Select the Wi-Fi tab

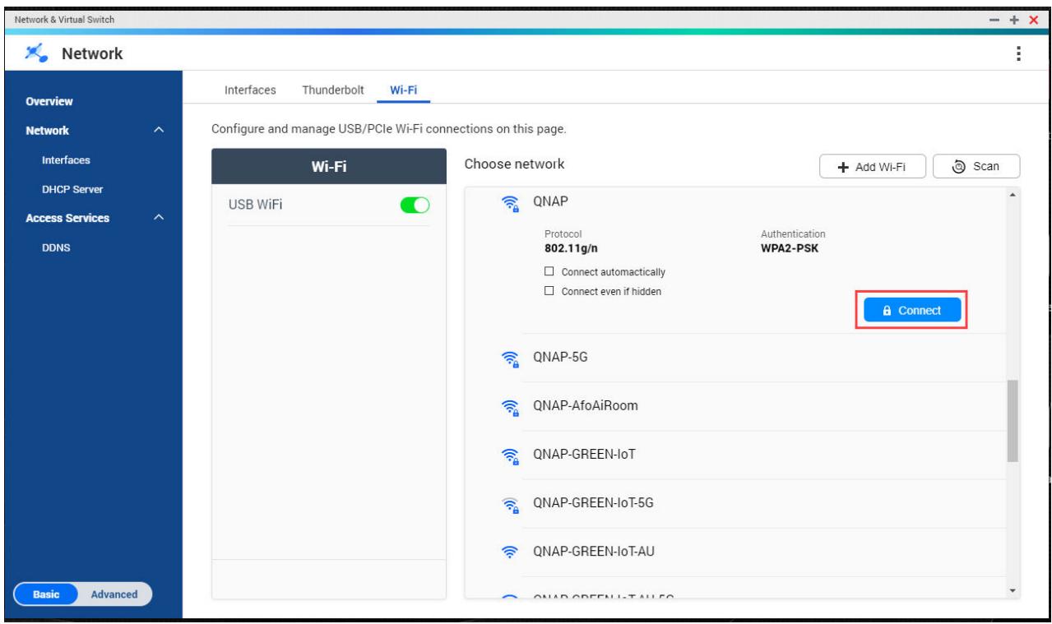click(x=403, y=90)
